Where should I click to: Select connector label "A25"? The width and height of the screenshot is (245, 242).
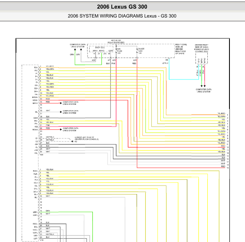pos(135,60)
